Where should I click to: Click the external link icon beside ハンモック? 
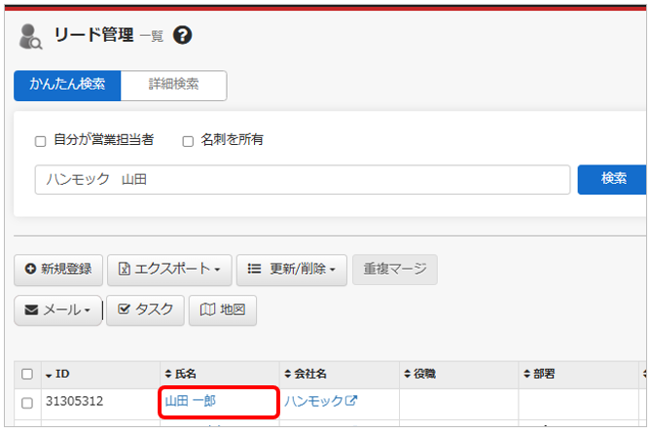[x=351, y=401]
